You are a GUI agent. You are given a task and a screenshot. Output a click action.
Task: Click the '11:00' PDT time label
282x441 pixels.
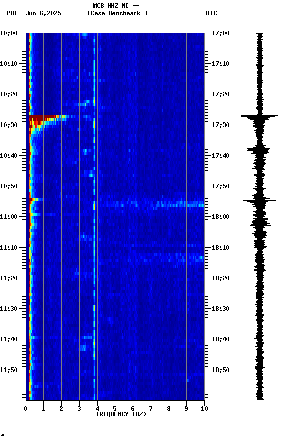(x=9, y=217)
